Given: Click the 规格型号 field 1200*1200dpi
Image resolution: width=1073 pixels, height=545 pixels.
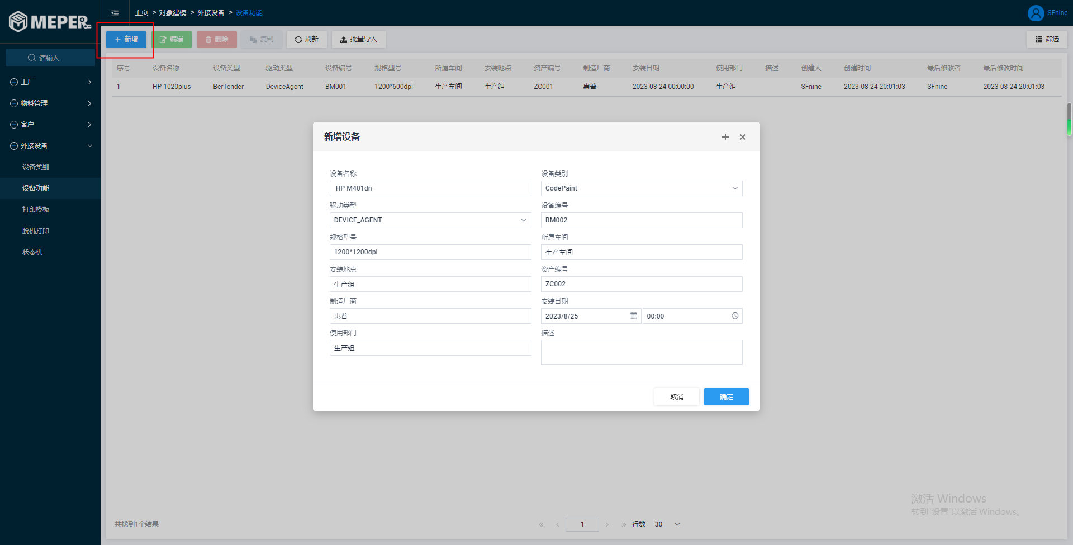Looking at the screenshot, I should click(x=430, y=252).
